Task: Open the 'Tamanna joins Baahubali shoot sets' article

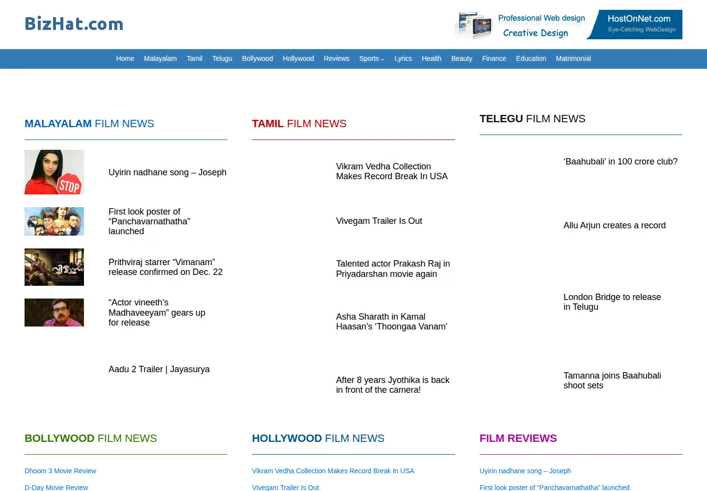Action: [612, 381]
